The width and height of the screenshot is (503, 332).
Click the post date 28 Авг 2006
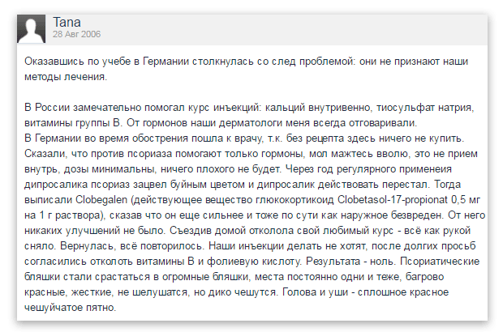click(x=77, y=34)
